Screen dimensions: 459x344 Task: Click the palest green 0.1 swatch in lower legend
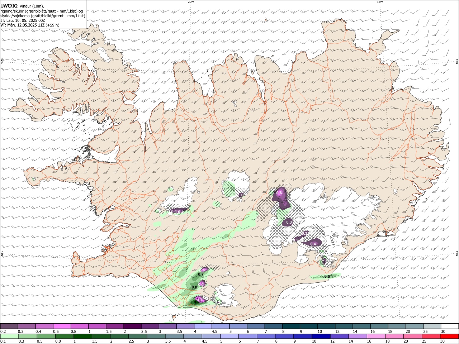coord(9,336)
